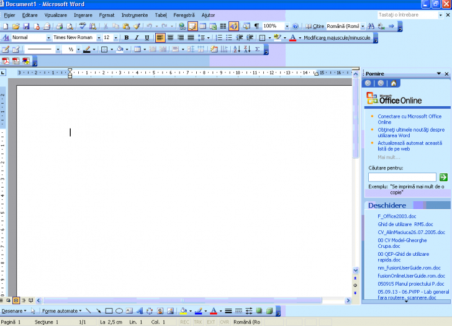Screen dimensions: 452x326
Task: Enable Align Right paragraph alignment
Action: click(181, 38)
